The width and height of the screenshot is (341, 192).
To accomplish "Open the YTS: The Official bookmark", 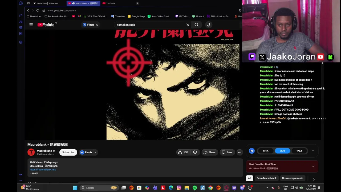I will click(x=95, y=16).
